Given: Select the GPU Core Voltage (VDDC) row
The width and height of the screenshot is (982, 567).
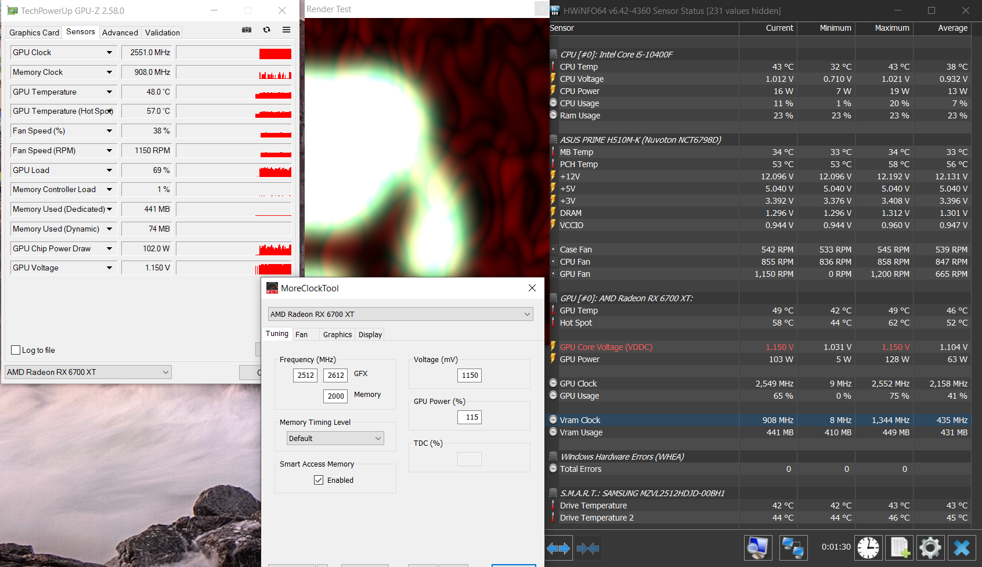Looking at the screenshot, I should coord(760,346).
